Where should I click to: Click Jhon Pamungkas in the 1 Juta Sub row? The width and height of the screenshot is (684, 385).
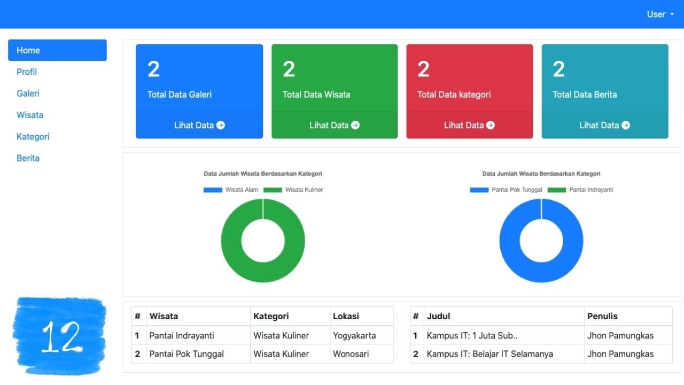click(x=620, y=336)
